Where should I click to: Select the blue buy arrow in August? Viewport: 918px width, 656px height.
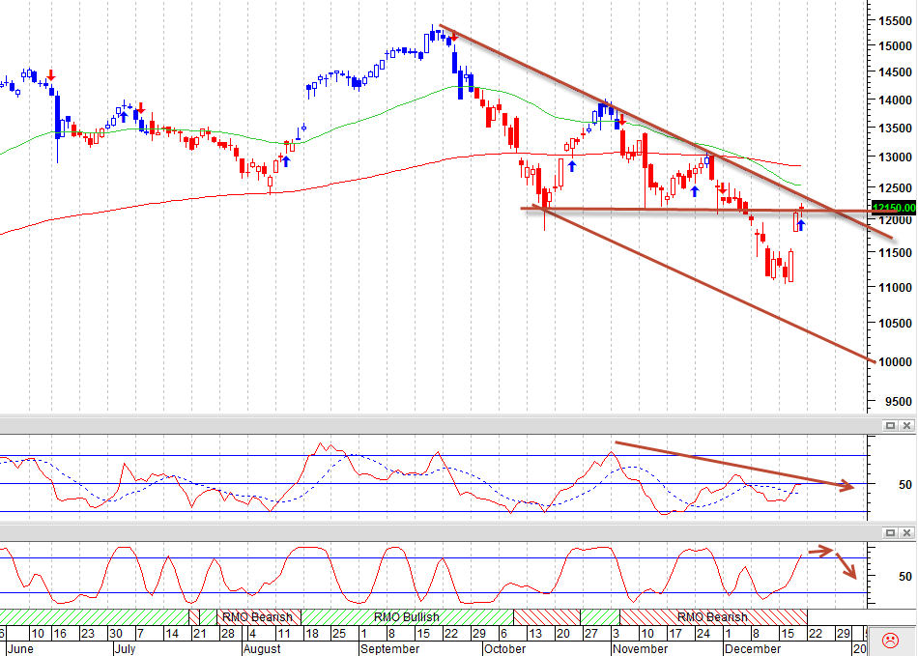click(x=286, y=161)
